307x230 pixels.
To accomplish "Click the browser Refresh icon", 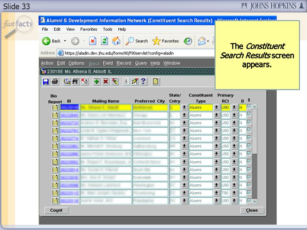I will pyautogui.click(x=105, y=41).
